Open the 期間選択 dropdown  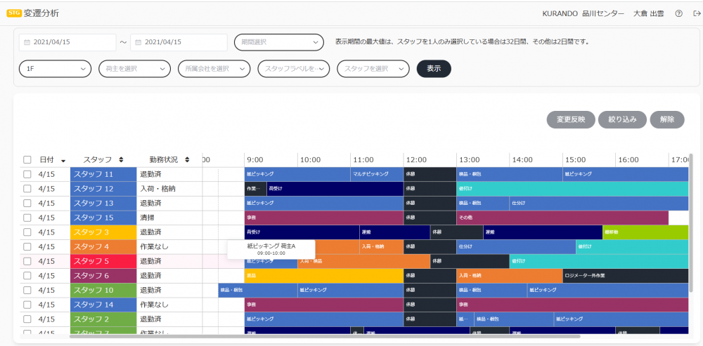point(278,43)
